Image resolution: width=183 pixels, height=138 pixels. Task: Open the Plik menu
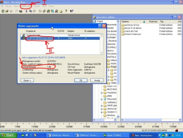[x=2, y=6]
